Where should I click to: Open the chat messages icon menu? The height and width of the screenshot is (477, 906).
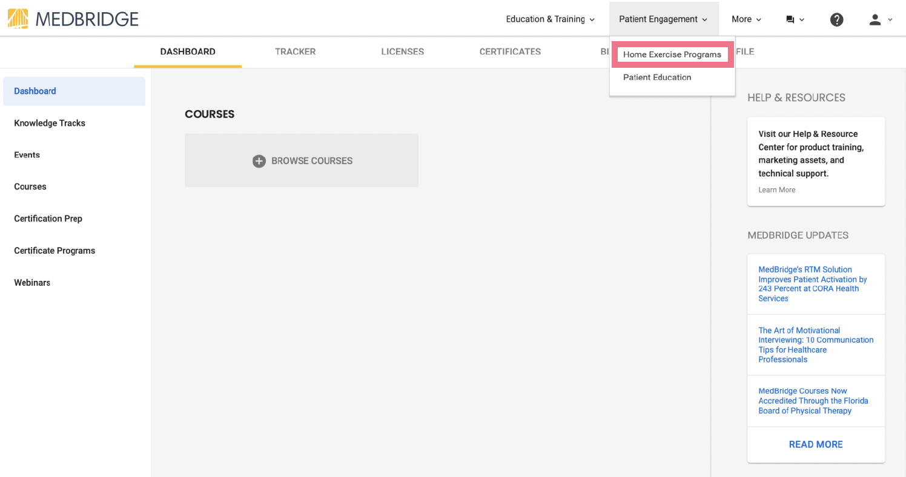click(795, 19)
